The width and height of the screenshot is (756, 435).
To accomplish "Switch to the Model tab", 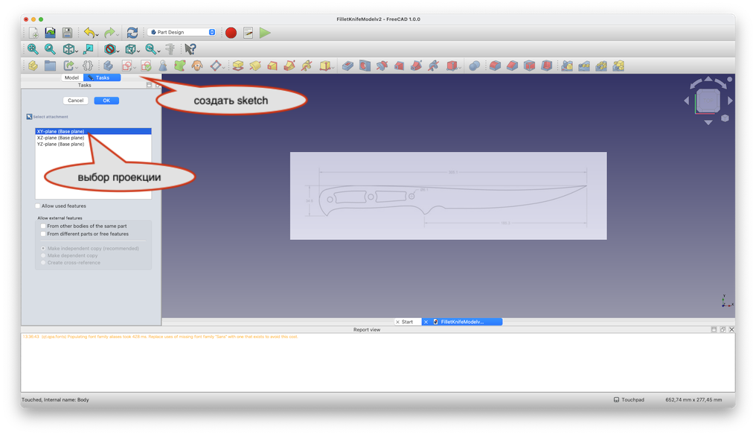I will point(72,77).
